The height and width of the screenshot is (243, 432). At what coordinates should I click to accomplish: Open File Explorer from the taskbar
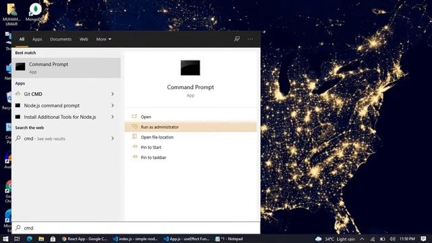(41, 238)
